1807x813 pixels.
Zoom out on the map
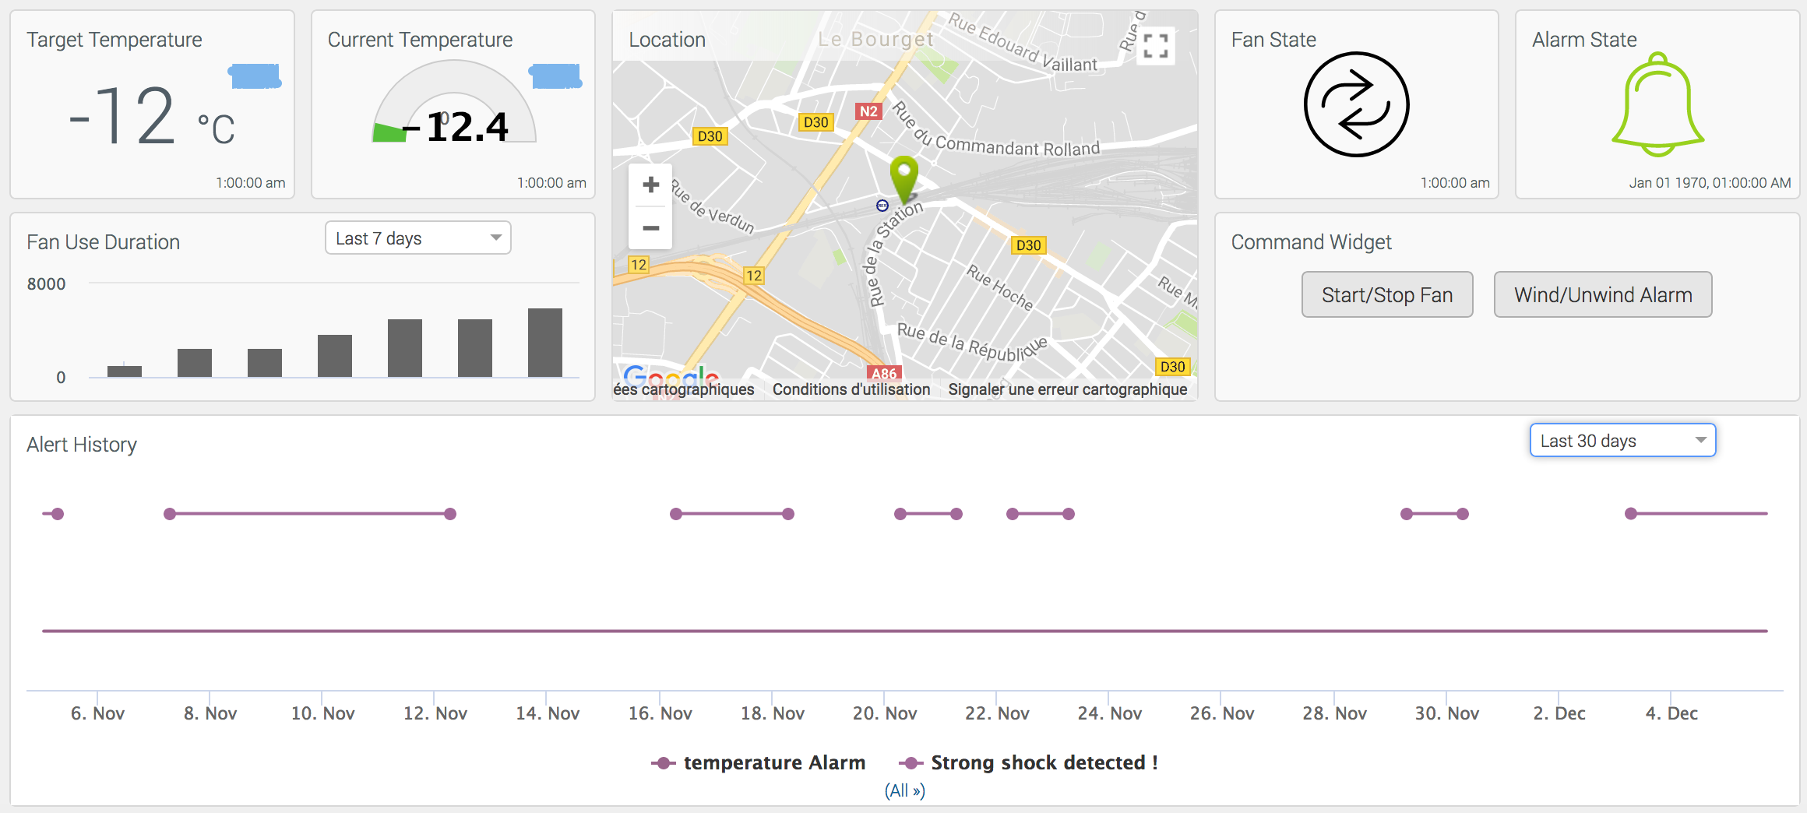(x=650, y=228)
